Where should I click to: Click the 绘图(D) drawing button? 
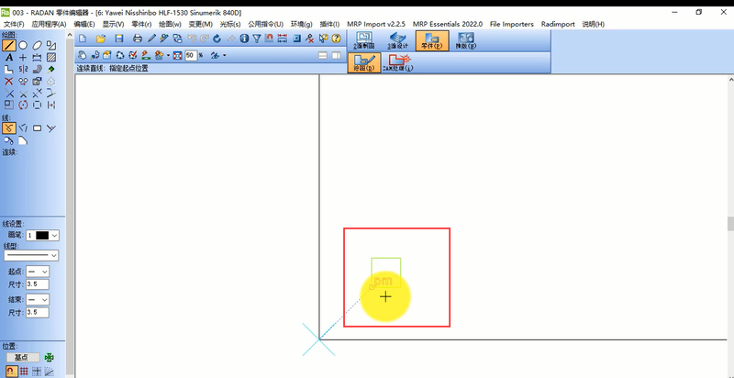pos(364,62)
